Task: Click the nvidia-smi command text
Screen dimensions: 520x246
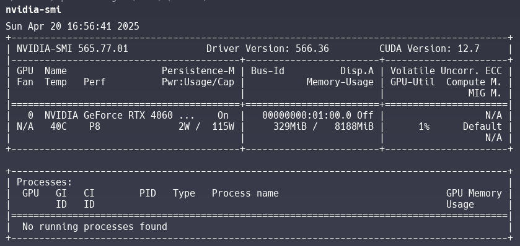Action: (x=33, y=10)
